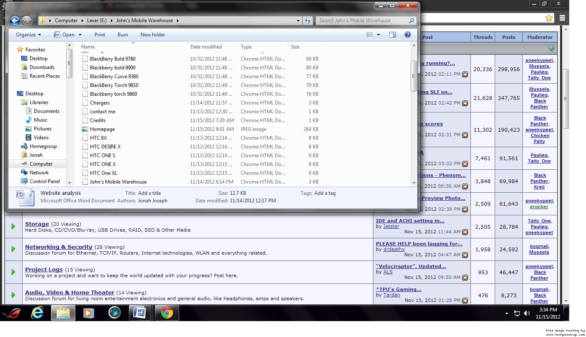Click the Explorer Back navigation arrow
The image size is (586, 337).
click(15, 20)
